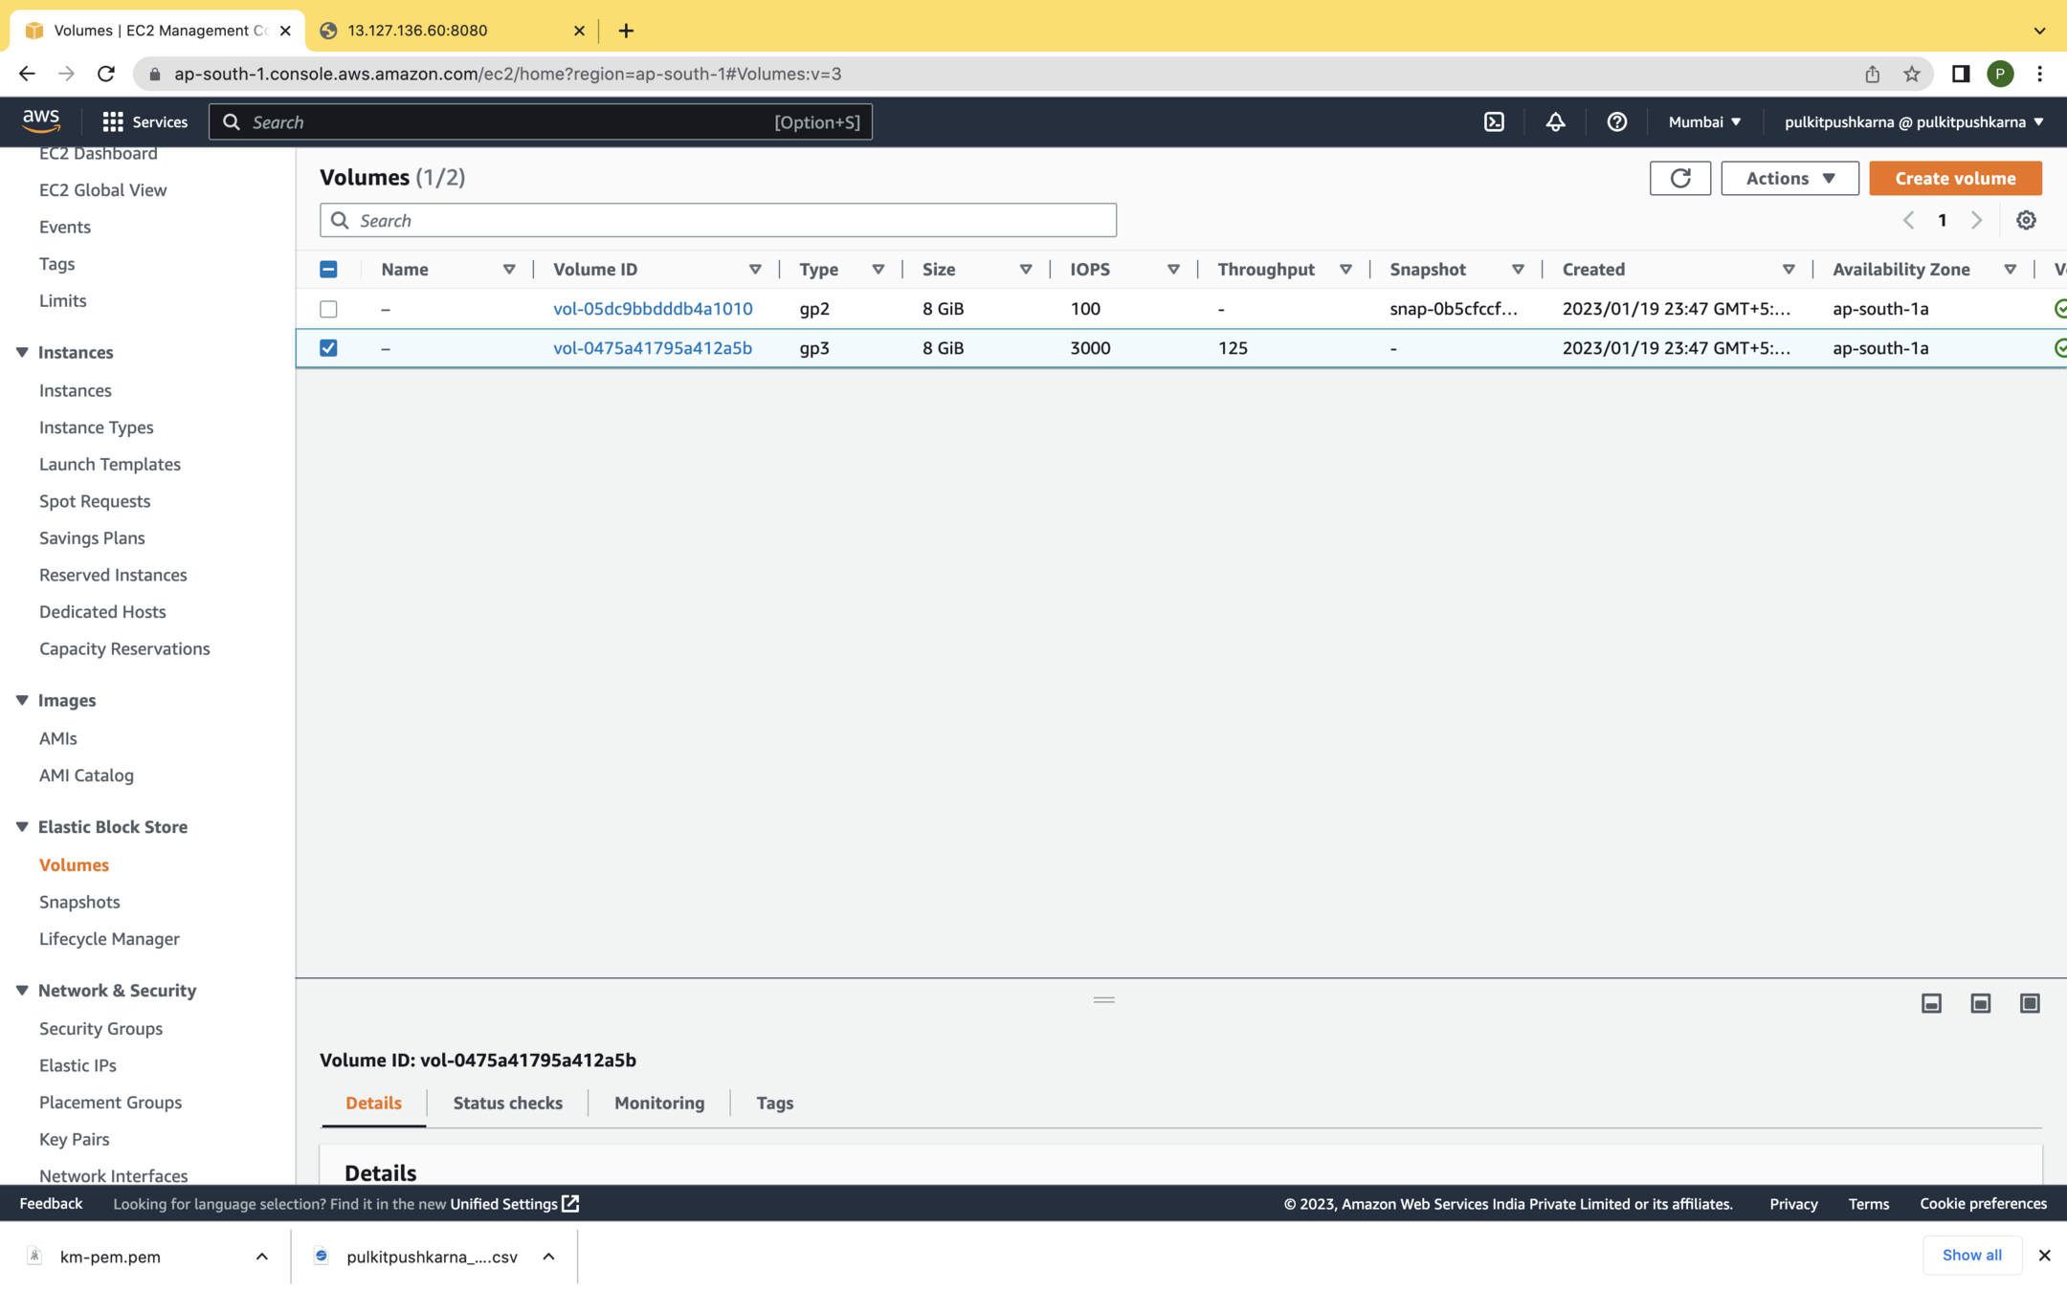The image size is (2067, 1291).
Task: Open the Mumbai region dropdown
Action: pyautogui.click(x=1704, y=121)
